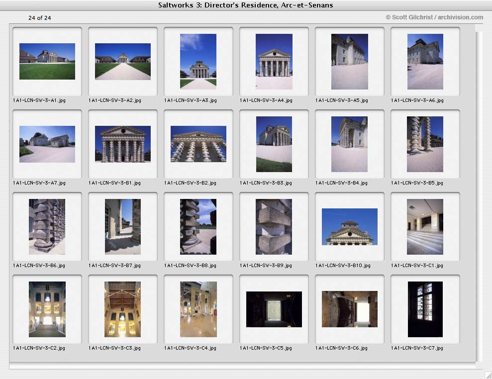Open thumbnail 1A1-LCN-SW-3-A1.jpg

click(47, 62)
